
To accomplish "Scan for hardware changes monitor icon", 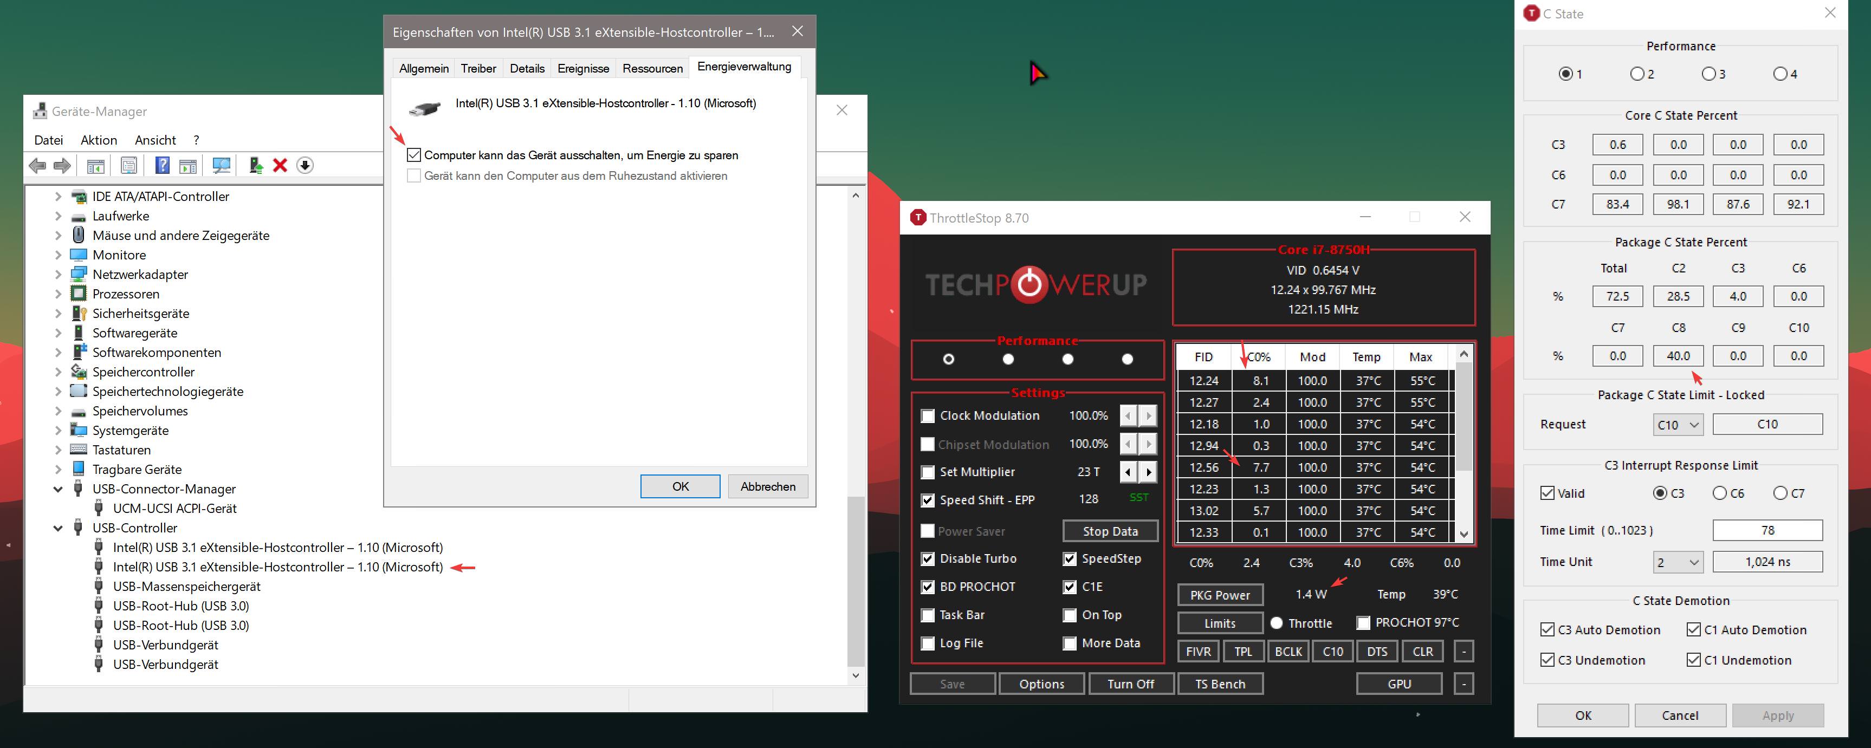I will pyautogui.click(x=222, y=166).
